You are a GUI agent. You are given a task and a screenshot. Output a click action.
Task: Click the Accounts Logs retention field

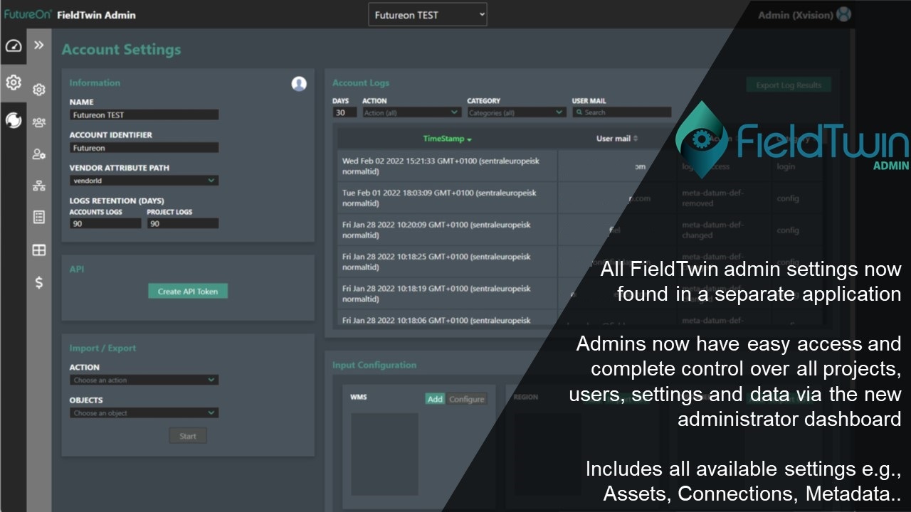(105, 223)
